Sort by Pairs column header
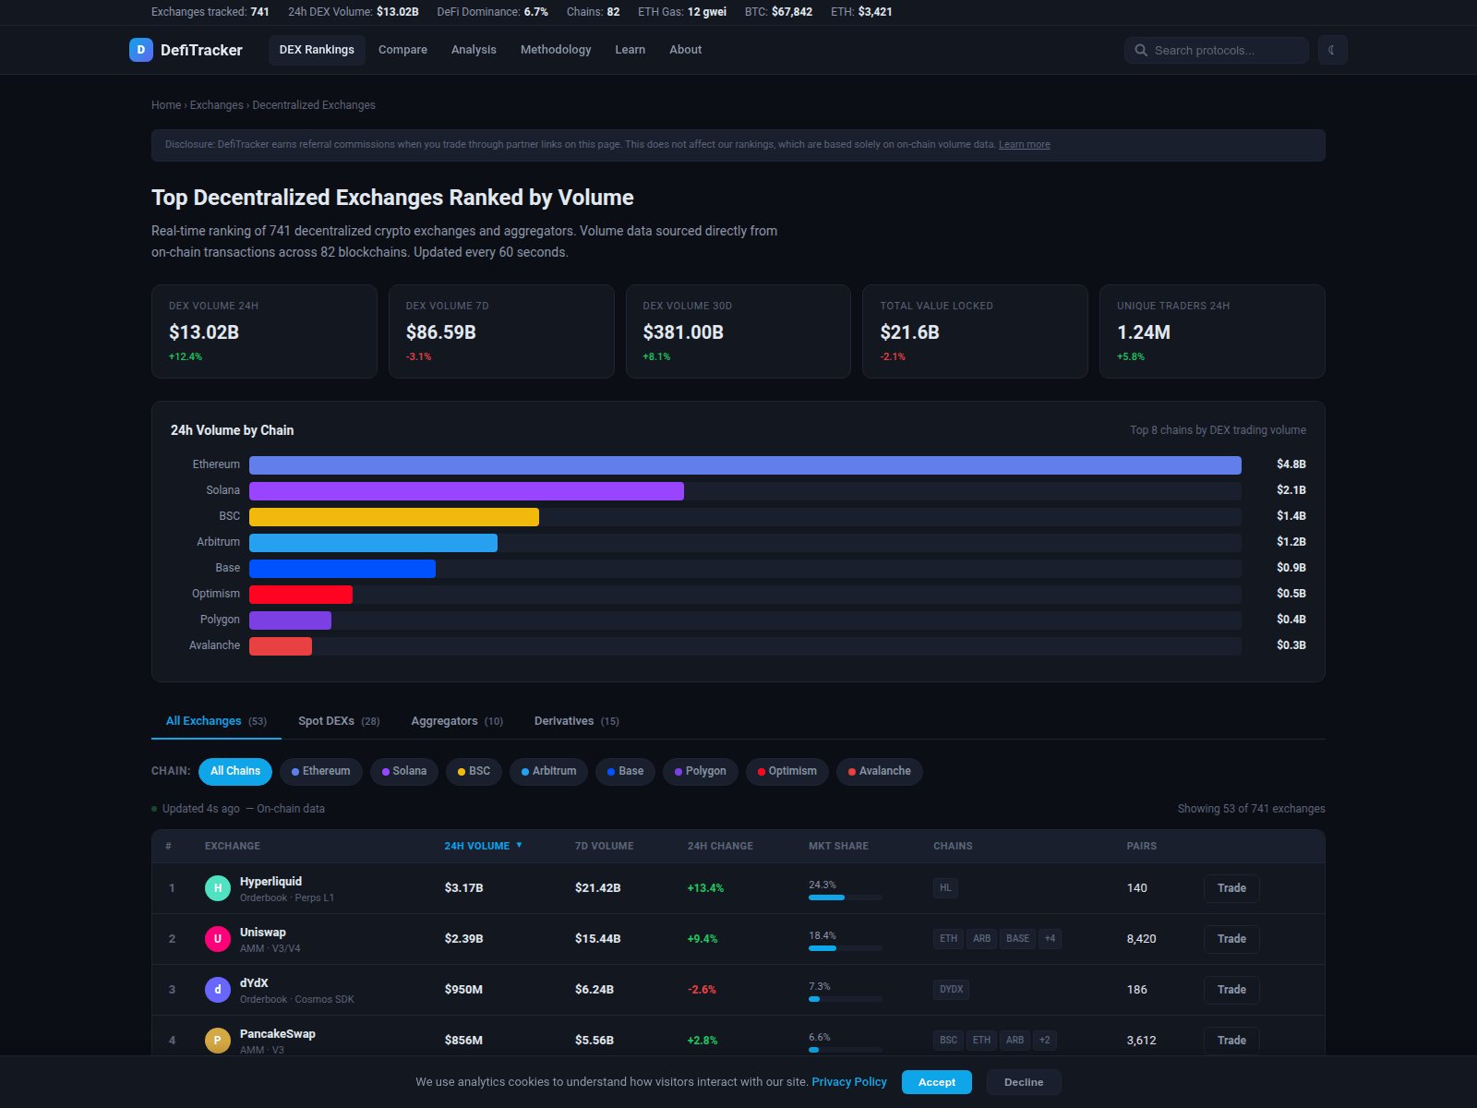The width and height of the screenshot is (1477, 1108). 1142,846
